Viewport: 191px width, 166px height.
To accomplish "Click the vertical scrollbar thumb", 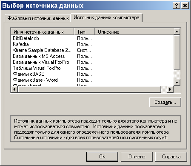I will point(177,52).
